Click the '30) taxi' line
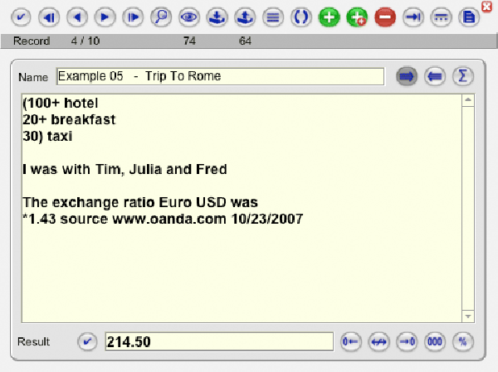Screen dimensions: 498x372 [47, 137]
